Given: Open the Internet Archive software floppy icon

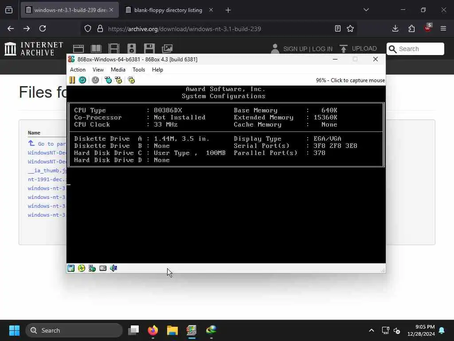Looking at the screenshot, I should tap(149, 49).
